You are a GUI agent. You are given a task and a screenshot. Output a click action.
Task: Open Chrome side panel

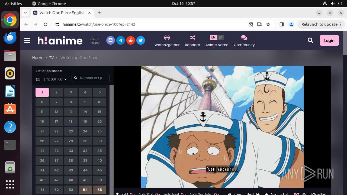(281, 24)
